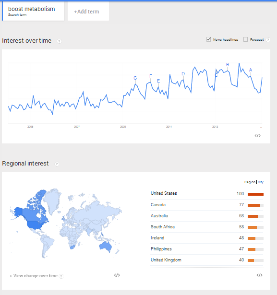The image size is (277, 295).
Task: Select the boost metabolism search term box
Action: pyautogui.click(x=33, y=11)
